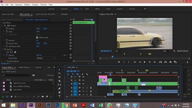
Task: Toggle animation stopwatch for Opacity
Action: (x=7, y=55)
